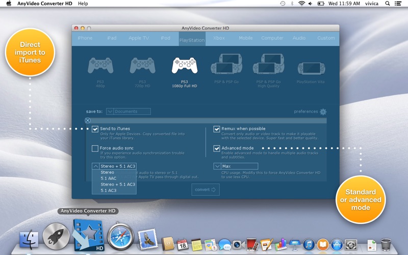Open FaceTime camera icon in Dock
The width and height of the screenshot is (408, 255).
pyautogui.click(x=238, y=245)
